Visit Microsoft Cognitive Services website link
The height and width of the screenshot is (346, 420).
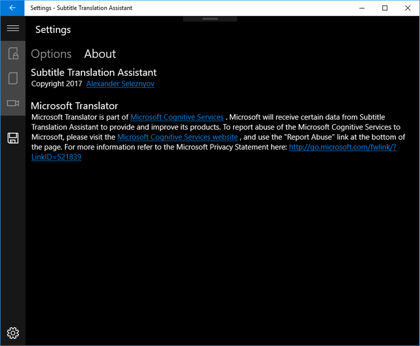tap(177, 137)
